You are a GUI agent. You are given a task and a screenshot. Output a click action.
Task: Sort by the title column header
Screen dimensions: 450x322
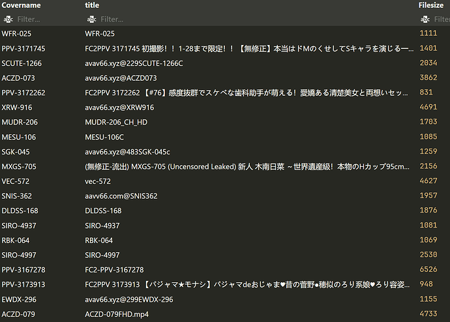pyautogui.click(x=92, y=5)
